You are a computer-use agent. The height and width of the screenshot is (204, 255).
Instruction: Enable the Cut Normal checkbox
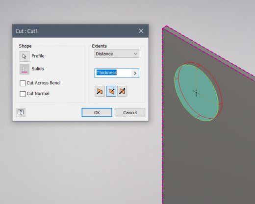tap(23, 94)
